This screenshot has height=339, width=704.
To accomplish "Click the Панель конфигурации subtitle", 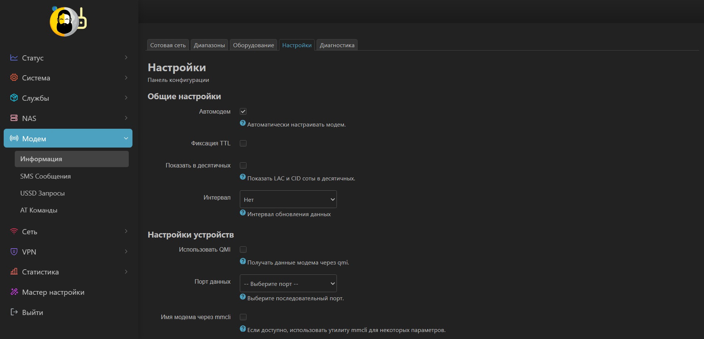I will click(x=178, y=80).
